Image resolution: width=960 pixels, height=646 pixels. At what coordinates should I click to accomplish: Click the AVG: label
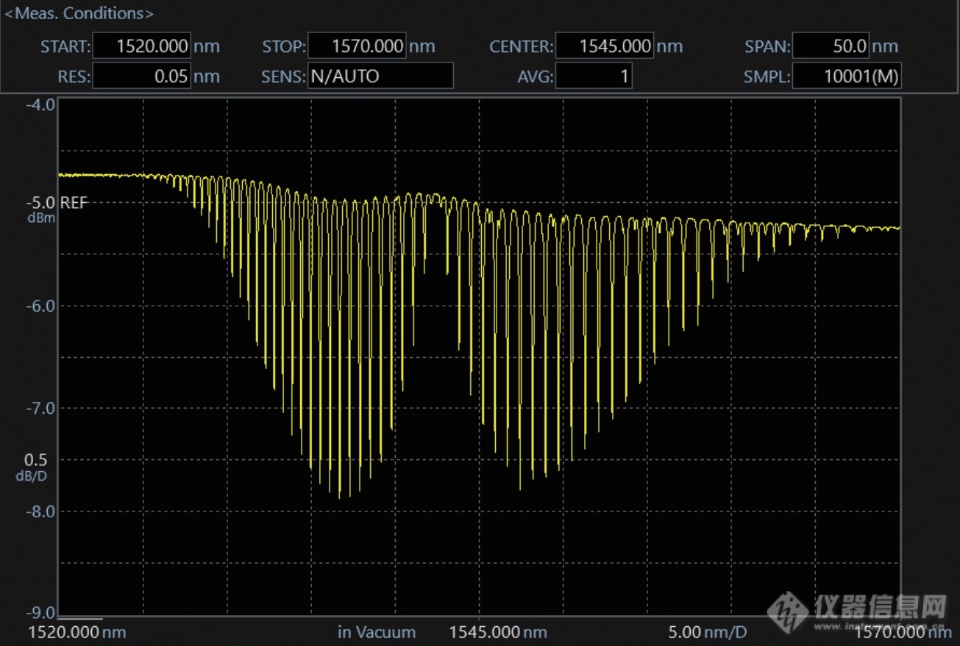click(535, 76)
